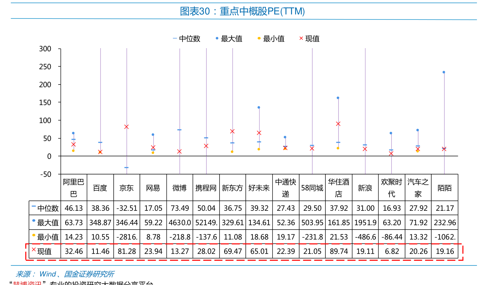The height and width of the screenshot is (285, 484).
Task: Click the red cross in 现值 row header
Action: tap(34, 249)
